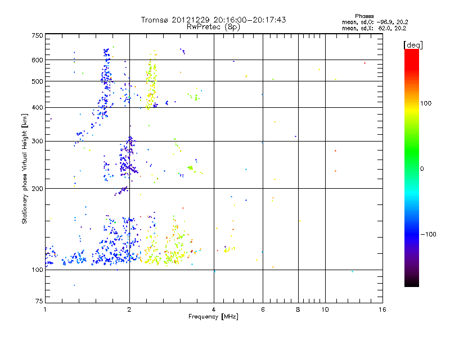Viewport: 450px width, 337px height.
Task: Click the x-axis tick label '10'
Action: click(325, 309)
